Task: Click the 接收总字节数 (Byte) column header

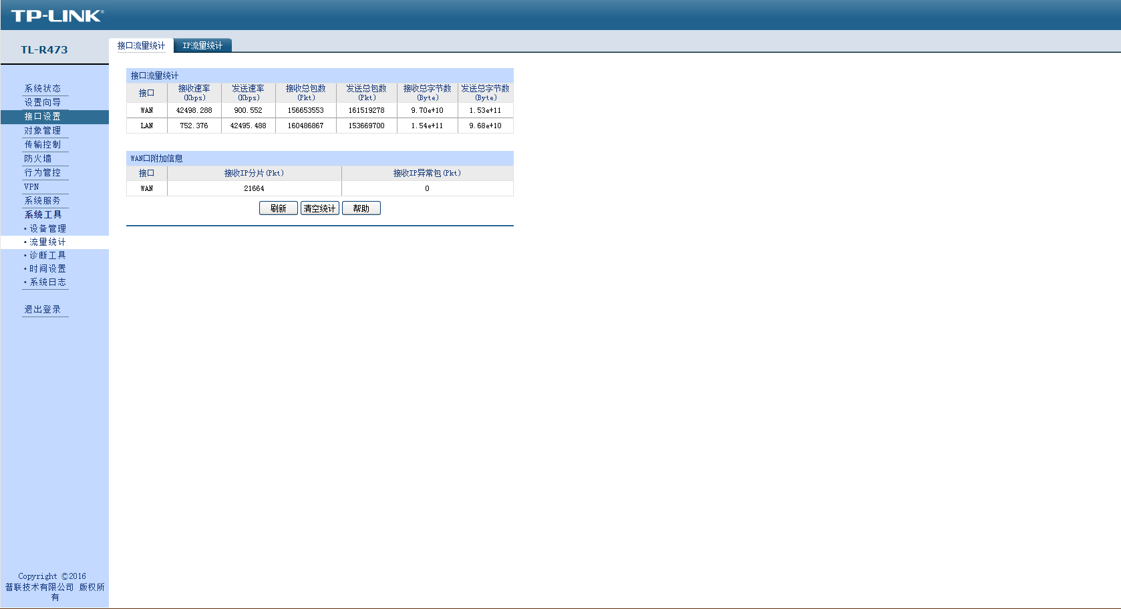Action: click(428, 93)
